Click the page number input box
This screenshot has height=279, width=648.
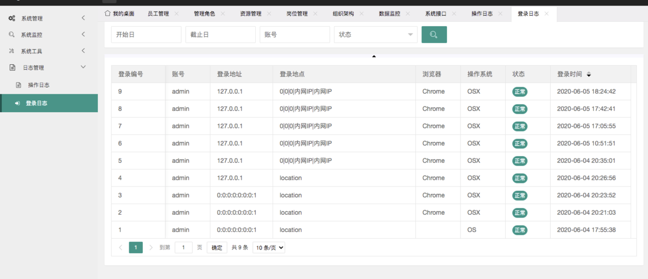point(184,247)
